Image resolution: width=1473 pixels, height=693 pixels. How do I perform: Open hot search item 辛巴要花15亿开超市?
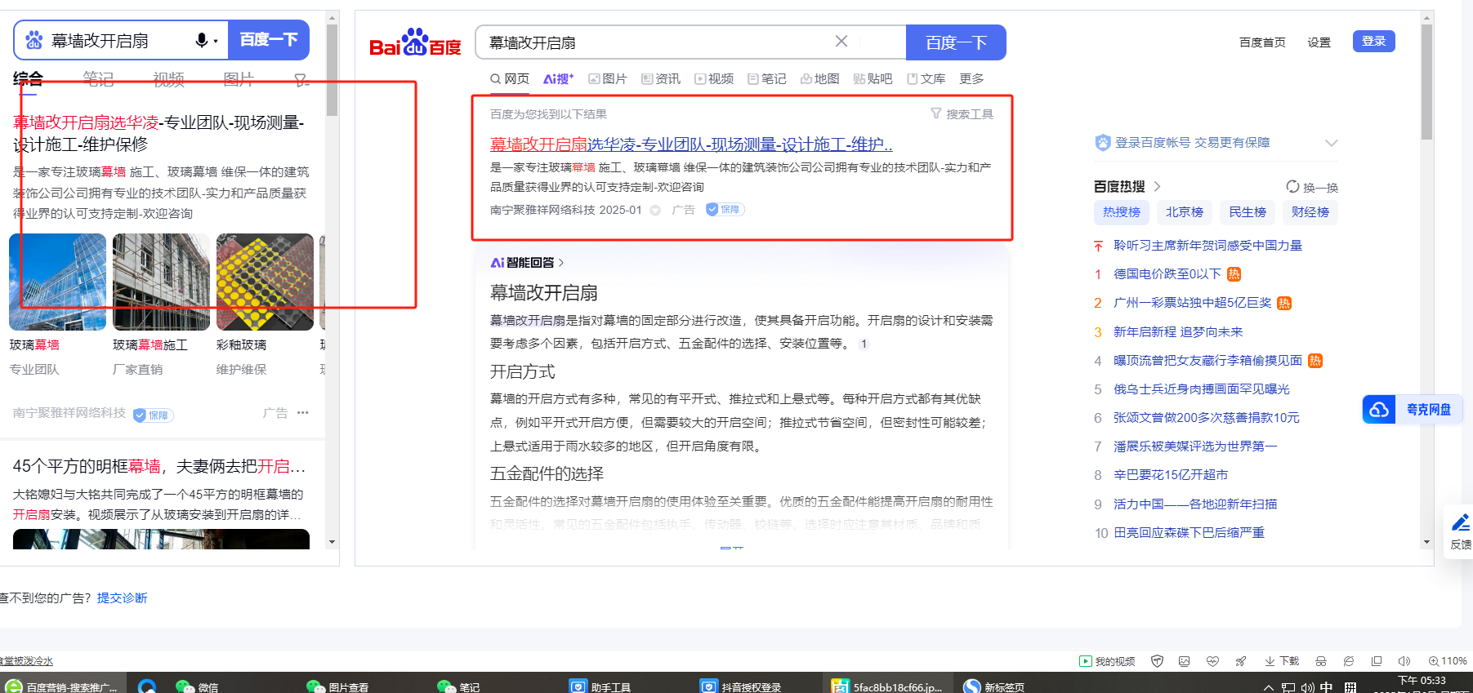1171,475
